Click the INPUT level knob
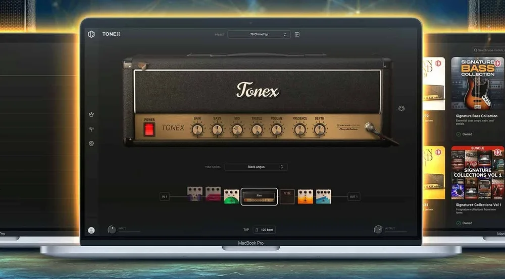The height and width of the screenshot is (279, 505). (x=112, y=230)
